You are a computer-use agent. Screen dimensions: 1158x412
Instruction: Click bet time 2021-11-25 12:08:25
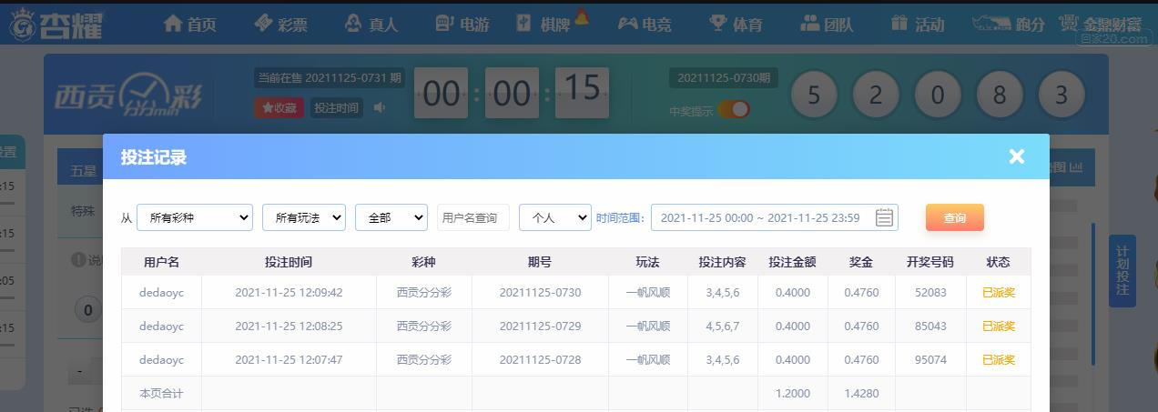[x=289, y=327]
